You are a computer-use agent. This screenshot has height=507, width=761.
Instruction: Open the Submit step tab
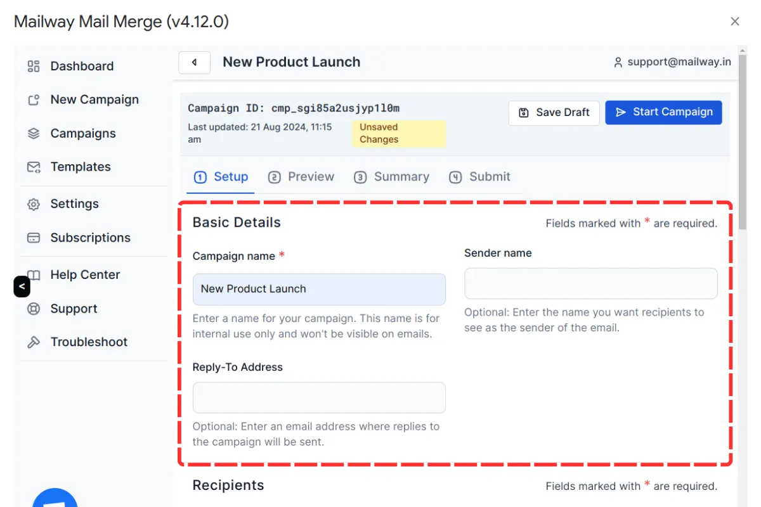pos(480,177)
